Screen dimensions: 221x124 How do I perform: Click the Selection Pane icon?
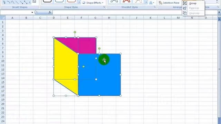(x=160, y=3)
